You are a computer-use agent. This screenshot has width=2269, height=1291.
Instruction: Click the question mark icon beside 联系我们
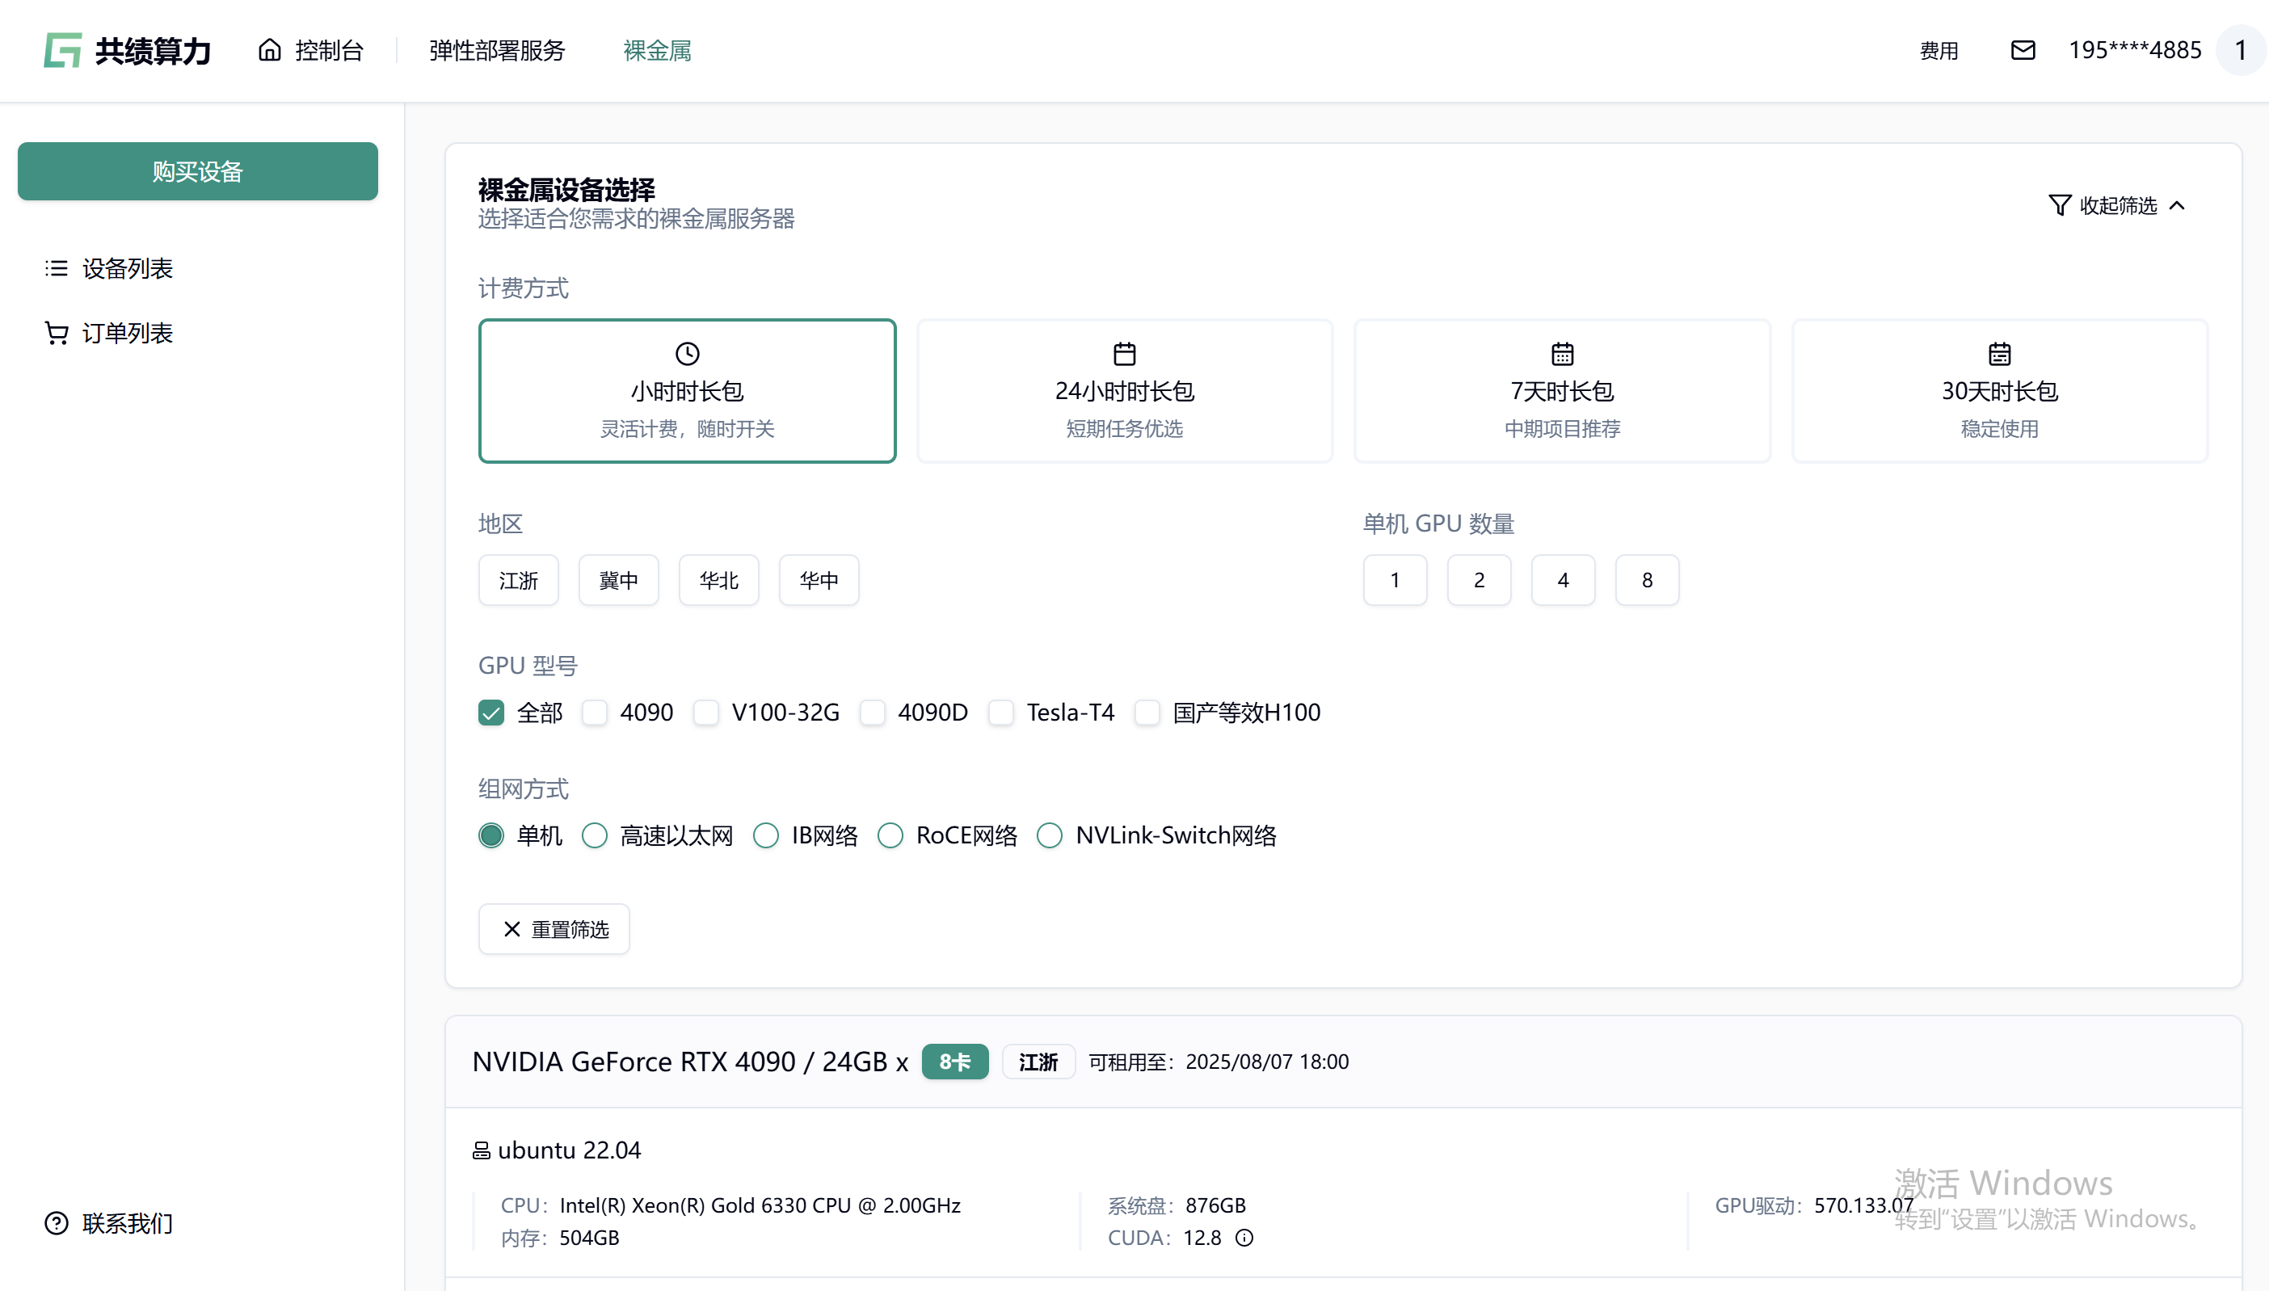[x=57, y=1222]
